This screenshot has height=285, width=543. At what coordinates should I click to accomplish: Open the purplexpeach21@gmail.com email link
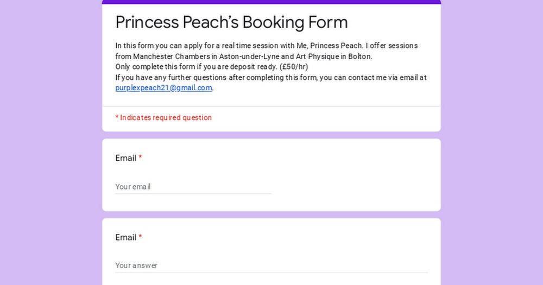tap(163, 88)
